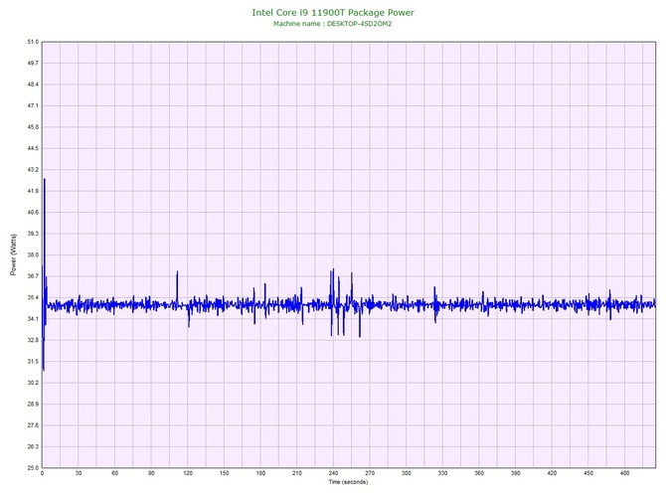Viewport: 666px width, 499px height.
Task: Click the 'Machine name : DESKTOP-4SD2OM2' subtitle
Action: 333,24
